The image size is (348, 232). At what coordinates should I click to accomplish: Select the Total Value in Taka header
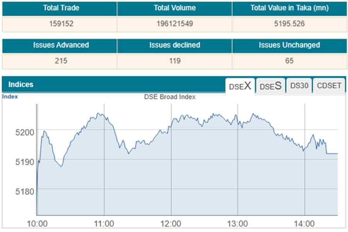coord(289,8)
